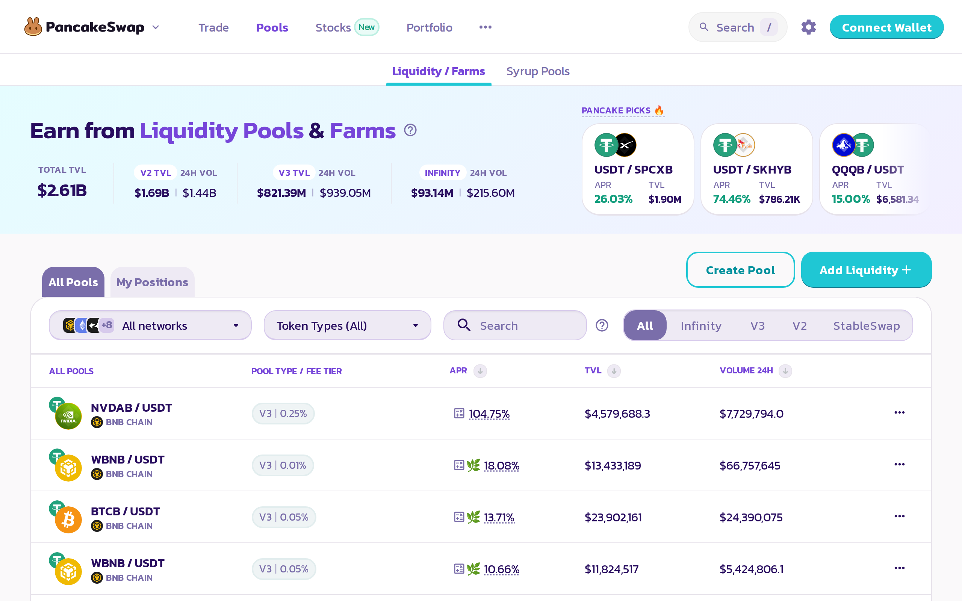This screenshot has height=601, width=962.
Task: Open the Trade menu
Action: (213, 27)
